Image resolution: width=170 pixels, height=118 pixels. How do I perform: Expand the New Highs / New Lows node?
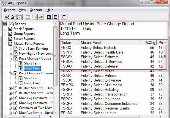[10, 54]
